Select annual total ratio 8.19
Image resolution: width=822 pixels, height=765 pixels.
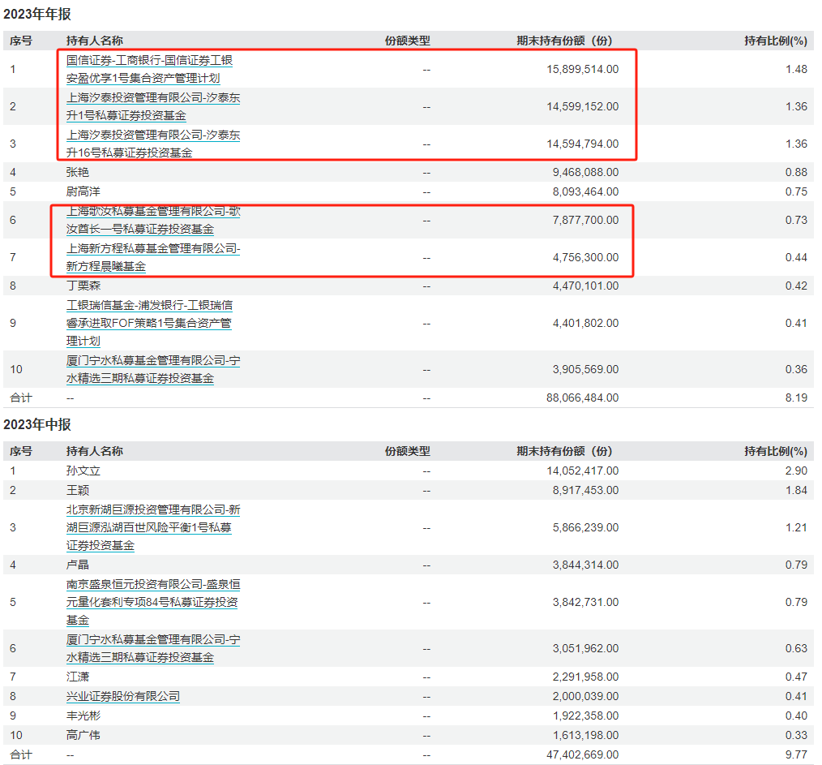pyautogui.click(x=796, y=398)
